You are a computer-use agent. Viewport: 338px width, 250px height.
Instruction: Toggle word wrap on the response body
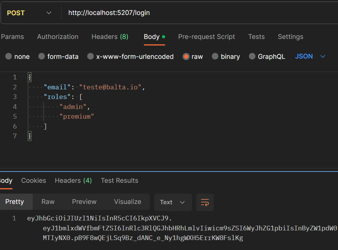coord(205,202)
